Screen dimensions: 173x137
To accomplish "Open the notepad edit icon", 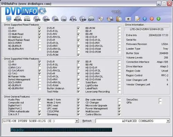I will (138, 19).
